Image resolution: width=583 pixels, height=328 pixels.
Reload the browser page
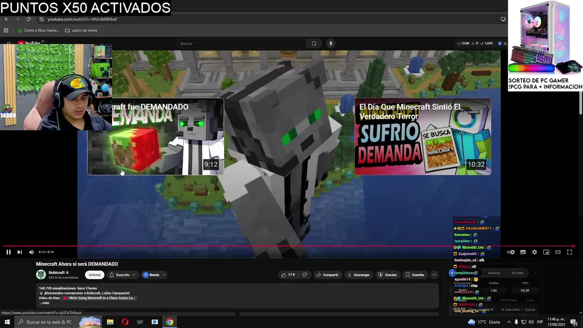pyautogui.click(x=28, y=19)
